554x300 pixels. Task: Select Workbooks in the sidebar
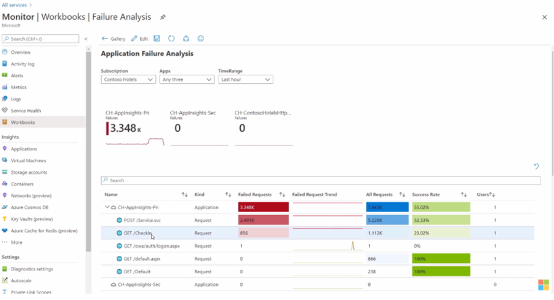tap(23, 123)
